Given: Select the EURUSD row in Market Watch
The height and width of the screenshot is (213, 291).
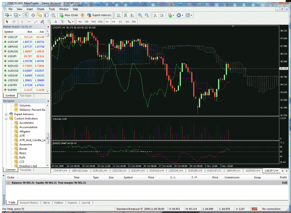Looking at the screenshot, I should (24, 51).
